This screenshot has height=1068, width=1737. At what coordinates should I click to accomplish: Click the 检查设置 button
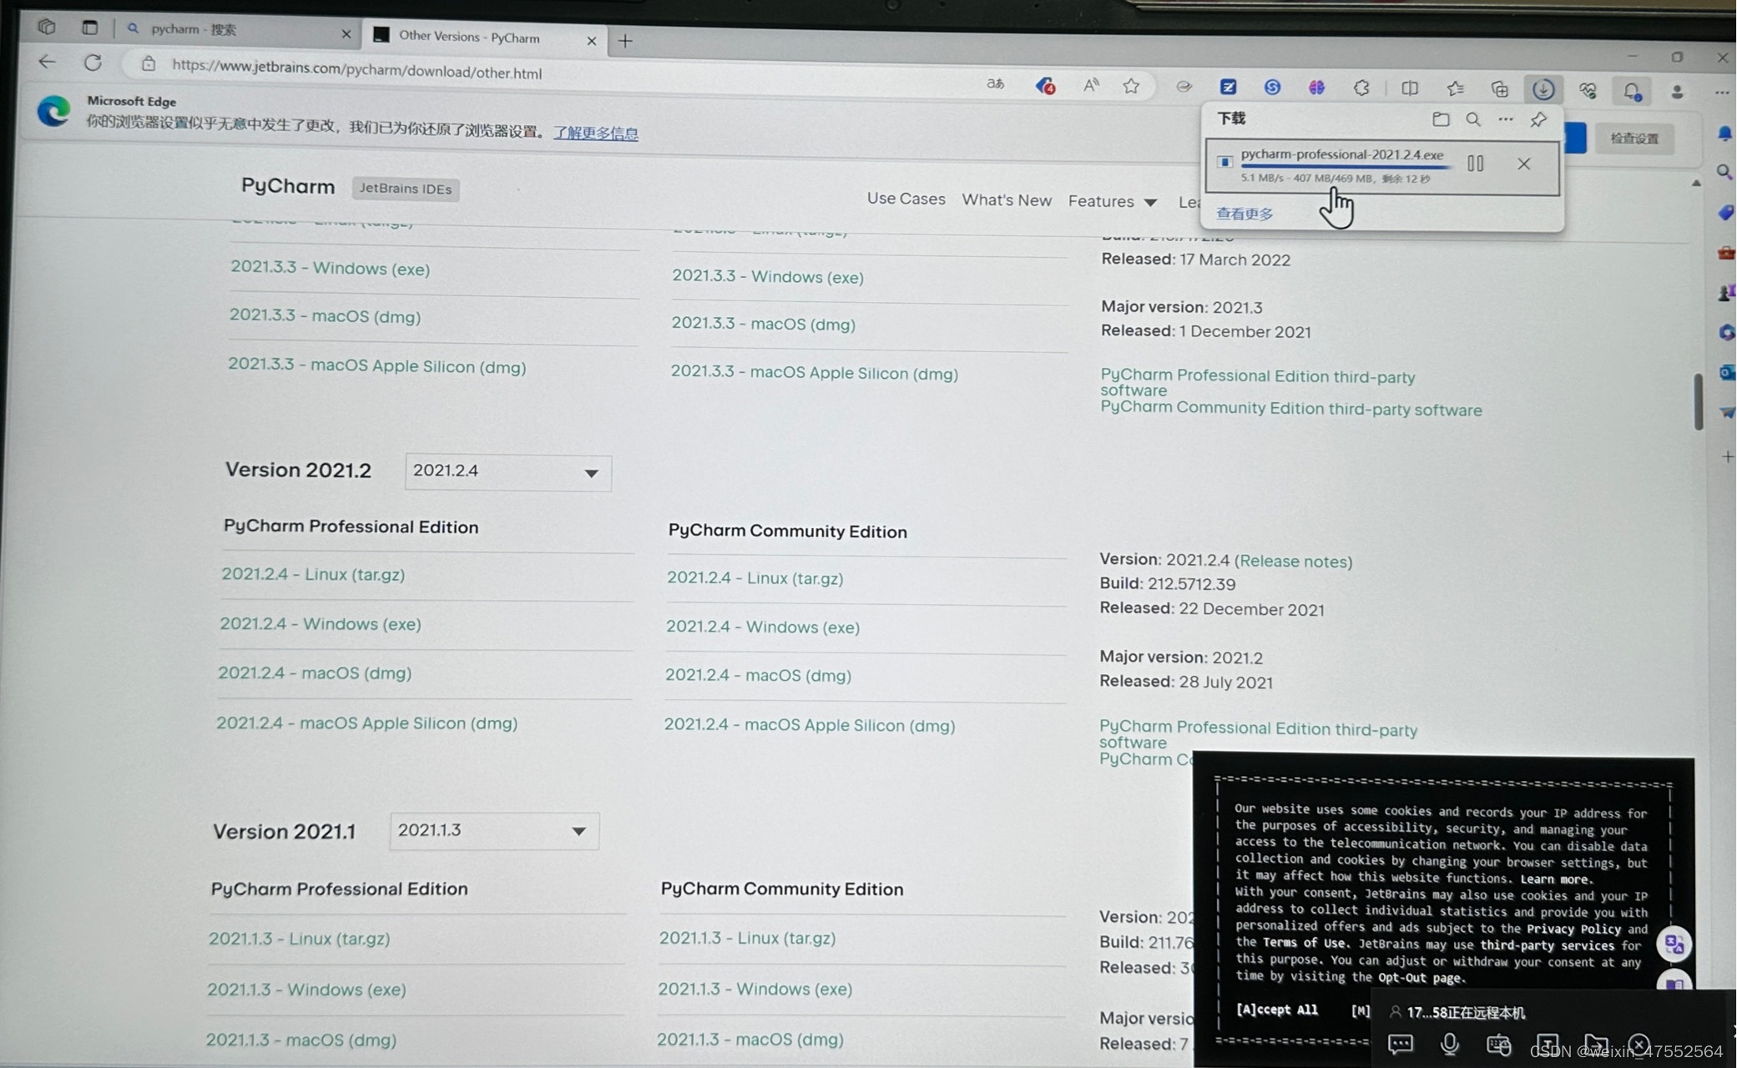(1633, 139)
